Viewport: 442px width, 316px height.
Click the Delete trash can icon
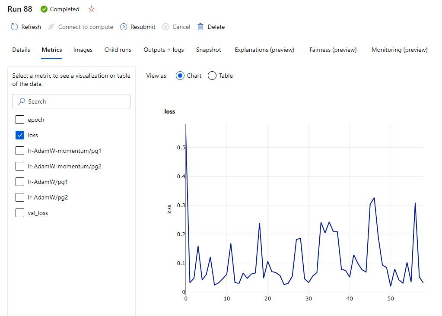(200, 27)
